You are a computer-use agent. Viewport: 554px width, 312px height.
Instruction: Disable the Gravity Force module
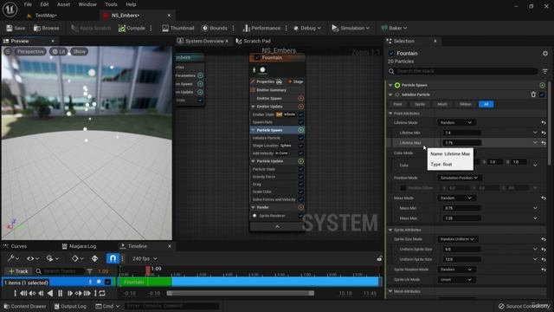click(x=300, y=177)
